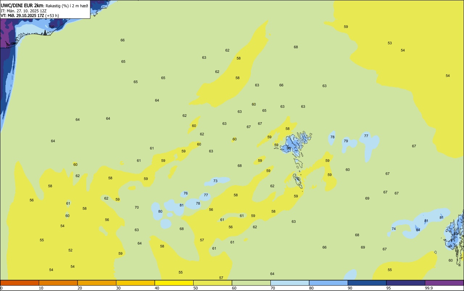Click the "Rakastig (%) í 2 m hæð" label

click(67, 6)
